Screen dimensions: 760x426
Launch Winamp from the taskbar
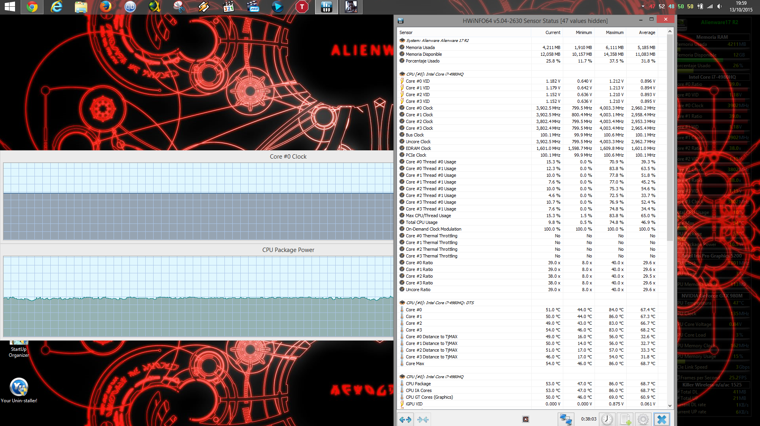pos(204,7)
